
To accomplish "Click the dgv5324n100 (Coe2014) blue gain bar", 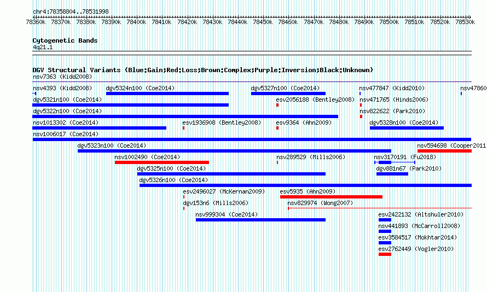I will pyautogui.click(x=167, y=94).
